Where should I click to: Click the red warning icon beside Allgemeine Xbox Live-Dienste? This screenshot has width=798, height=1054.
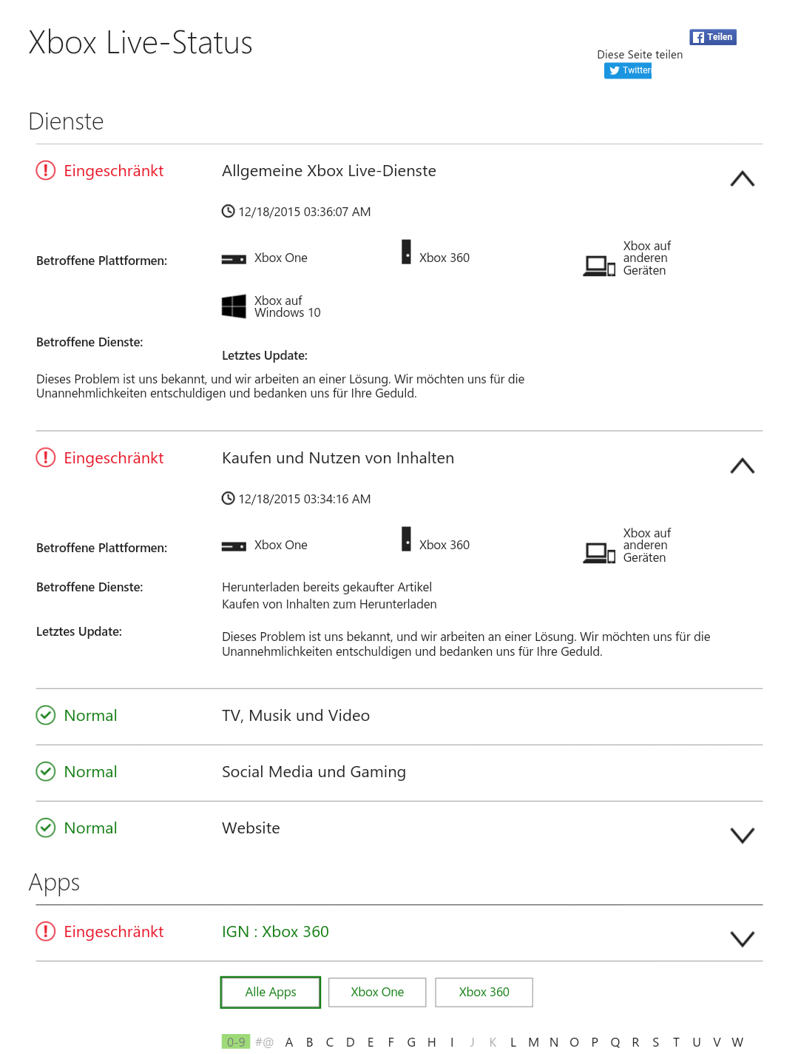click(x=46, y=170)
